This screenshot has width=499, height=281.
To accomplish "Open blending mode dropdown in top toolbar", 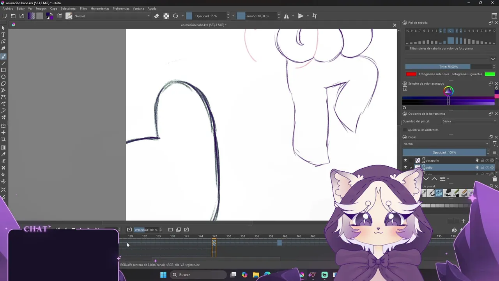I will click(x=112, y=16).
